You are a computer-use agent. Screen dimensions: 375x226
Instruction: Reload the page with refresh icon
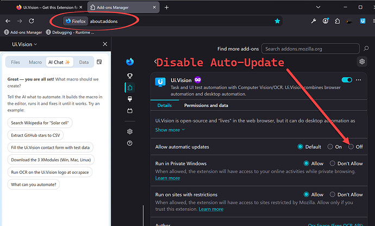pos(32,21)
